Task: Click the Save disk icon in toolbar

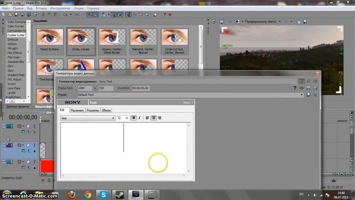Action: click(x=16, y=15)
